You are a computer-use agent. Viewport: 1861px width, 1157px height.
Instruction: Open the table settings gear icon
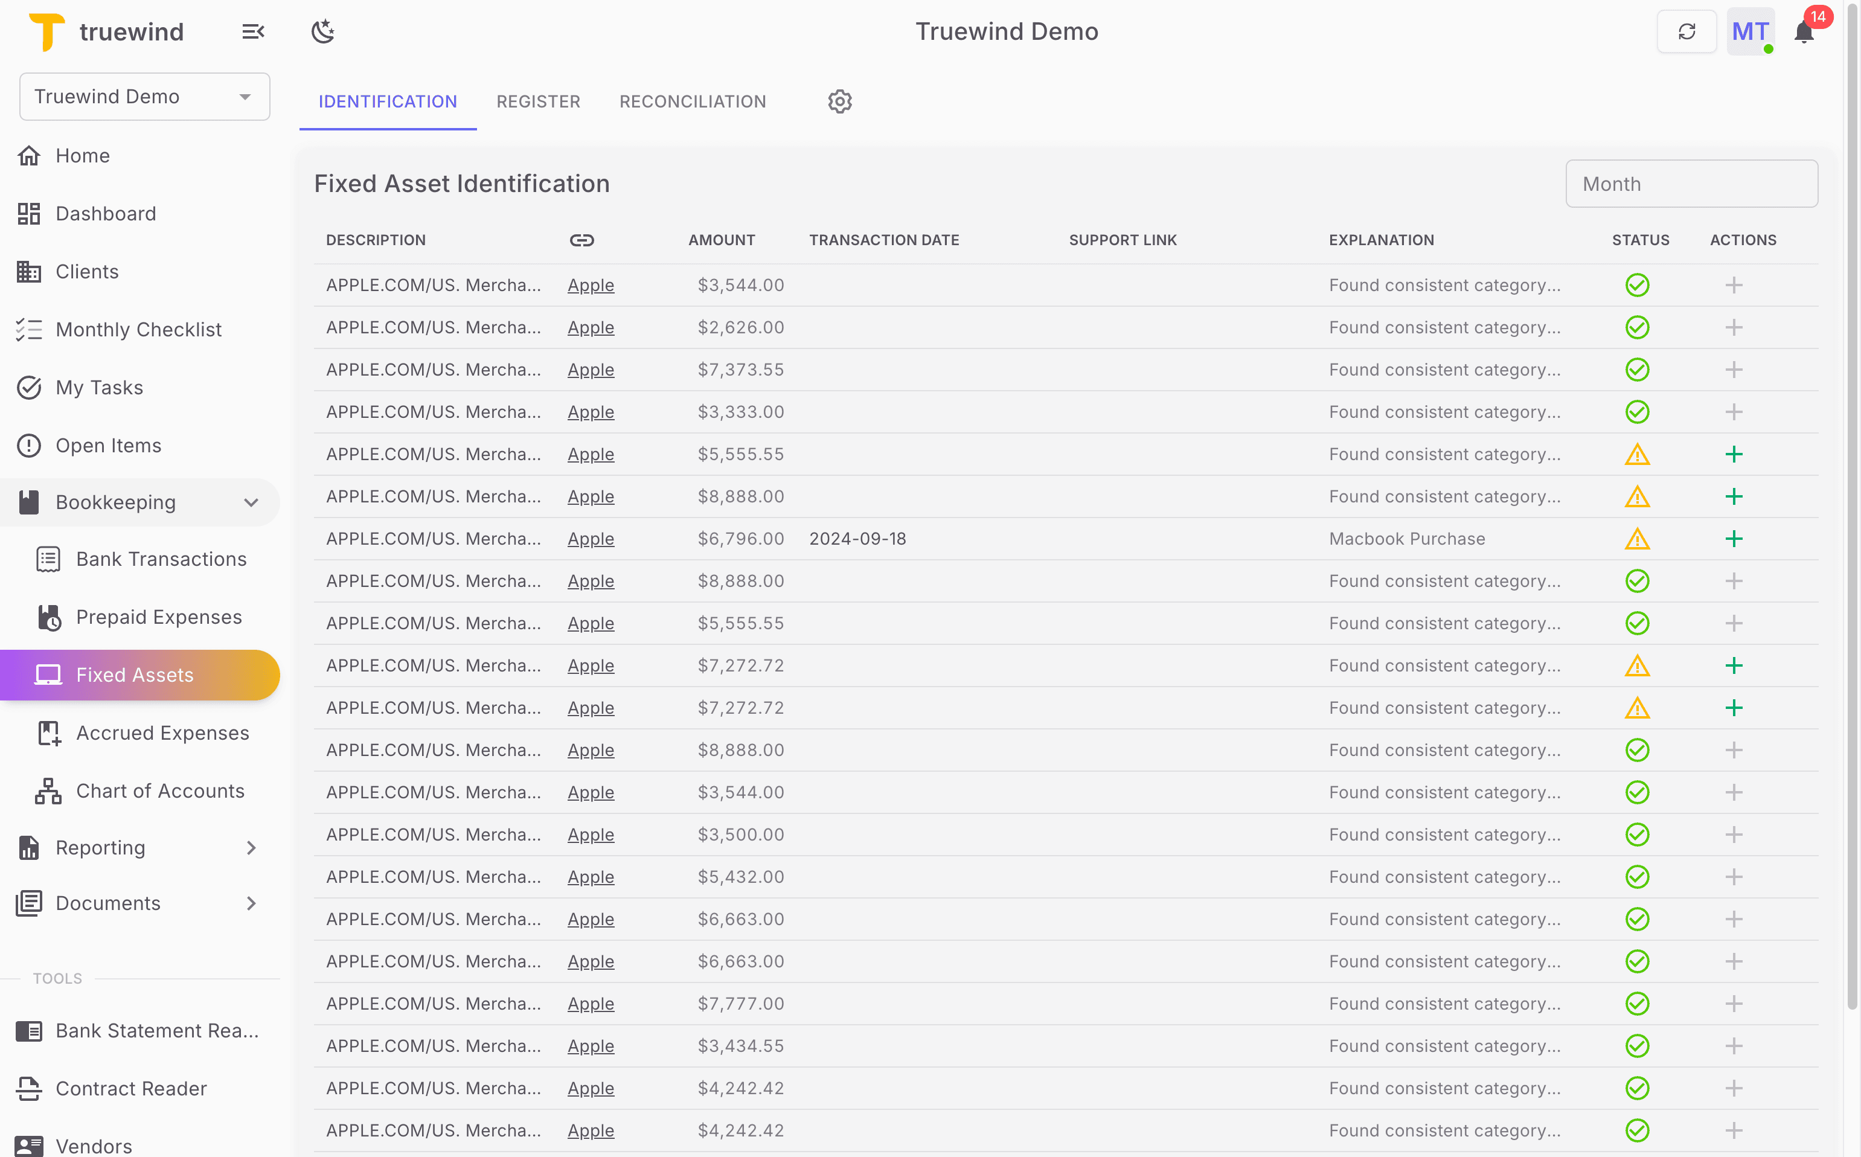click(x=839, y=101)
